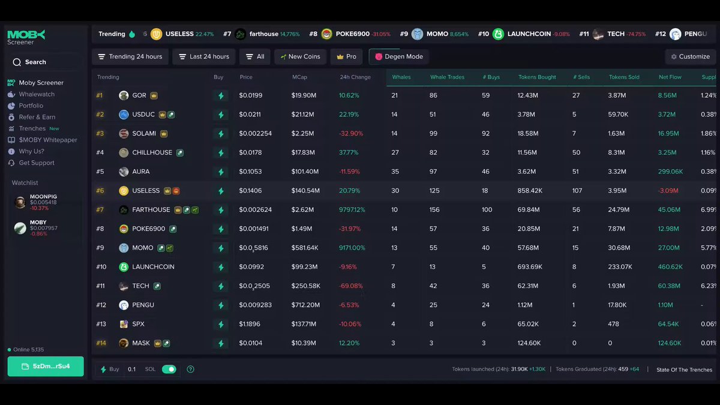Click the quick buy lightning icon for GOR

tap(221, 95)
